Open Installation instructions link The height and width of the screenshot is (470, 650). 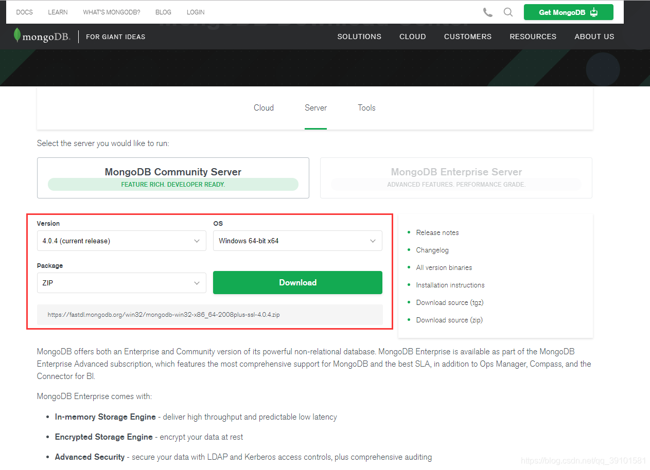450,285
